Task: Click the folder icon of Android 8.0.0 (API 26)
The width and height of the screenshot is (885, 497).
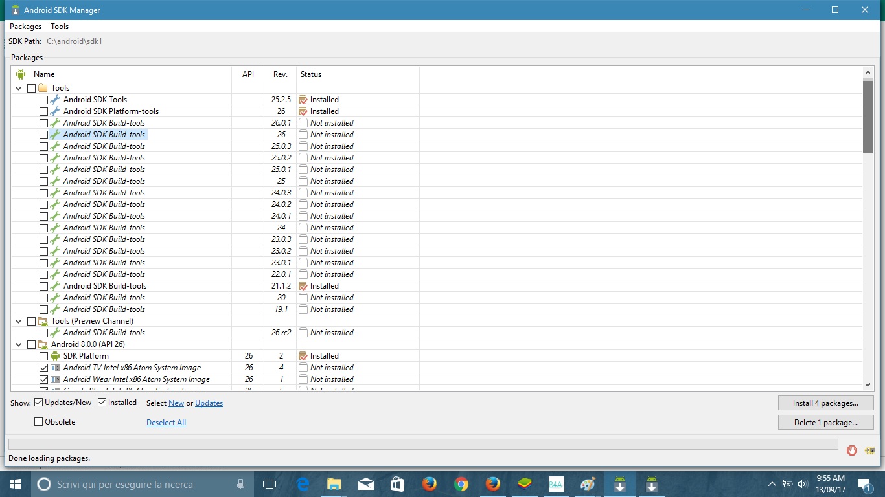Action: [x=43, y=344]
